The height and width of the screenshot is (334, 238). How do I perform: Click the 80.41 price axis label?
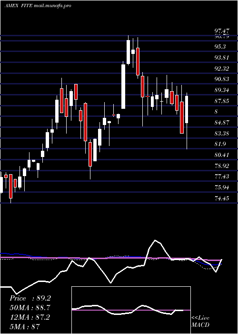(x=222, y=155)
